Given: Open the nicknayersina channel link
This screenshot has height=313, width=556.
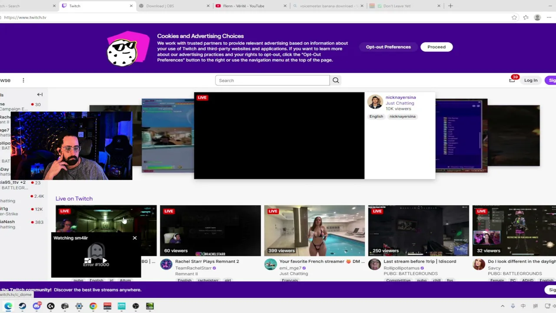Looking at the screenshot, I should [x=400, y=97].
